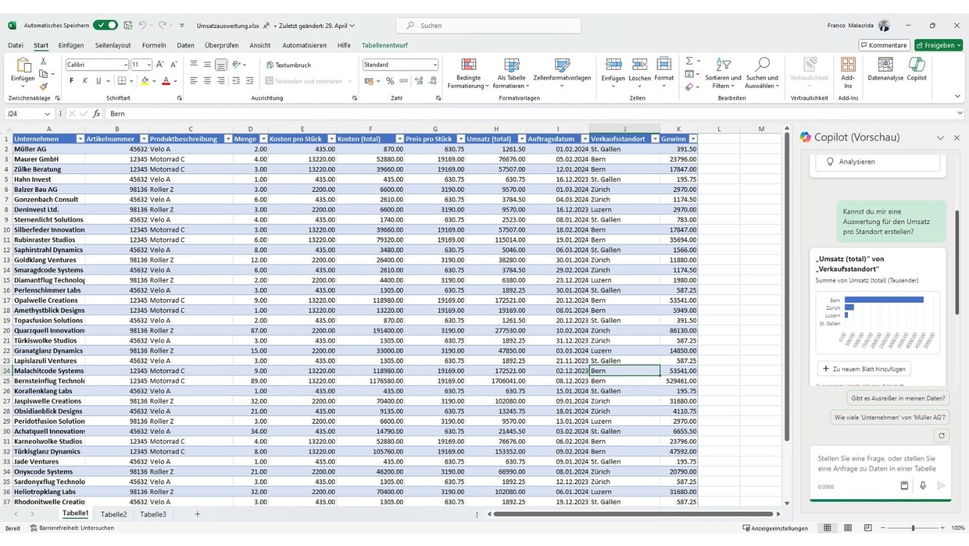The width and height of the screenshot is (969, 546).
Task: Click the Borders icon
Action: (122, 81)
